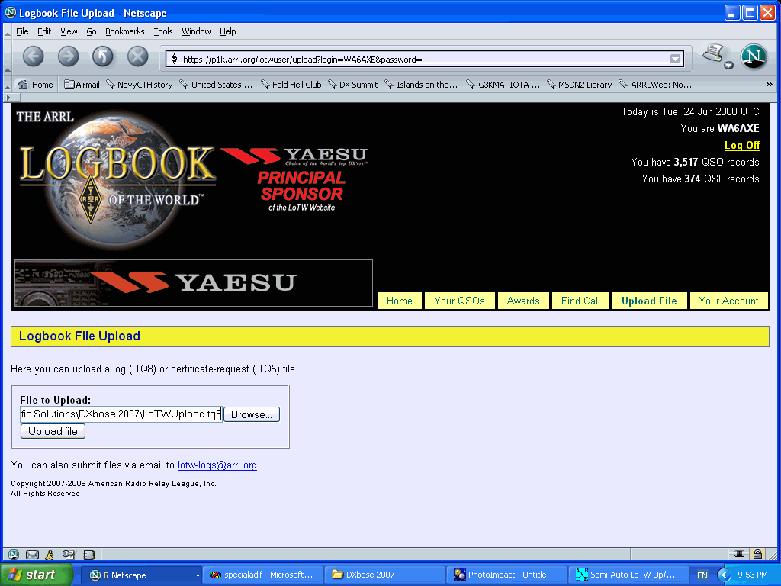Viewport: 781px width, 586px height.
Task: Go back using the Back arrow button
Action: (34, 56)
